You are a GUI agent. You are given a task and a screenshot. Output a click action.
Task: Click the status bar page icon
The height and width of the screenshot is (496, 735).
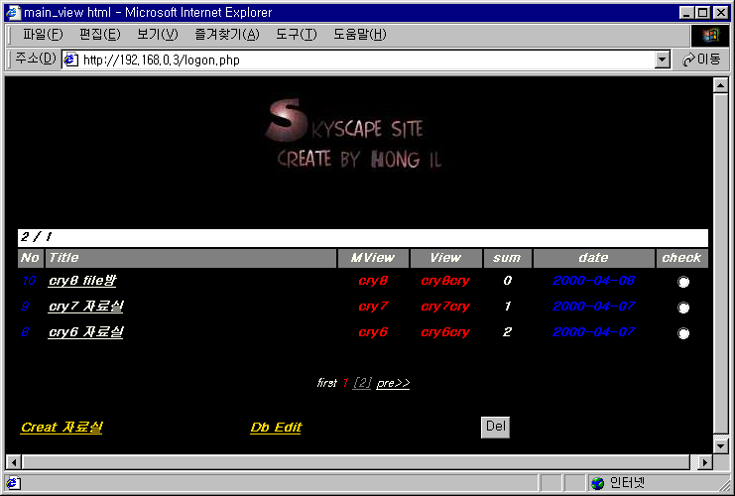point(13,483)
